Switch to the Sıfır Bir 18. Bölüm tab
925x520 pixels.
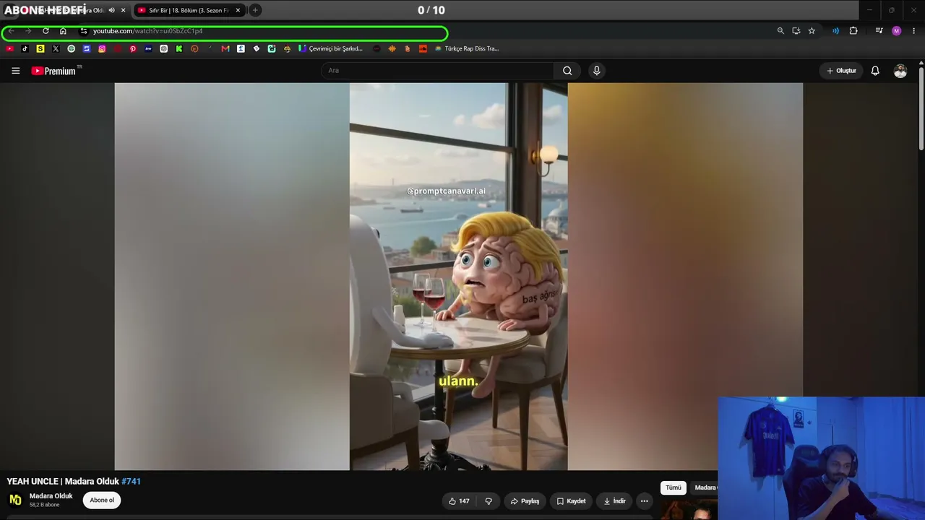pyautogui.click(x=188, y=10)
